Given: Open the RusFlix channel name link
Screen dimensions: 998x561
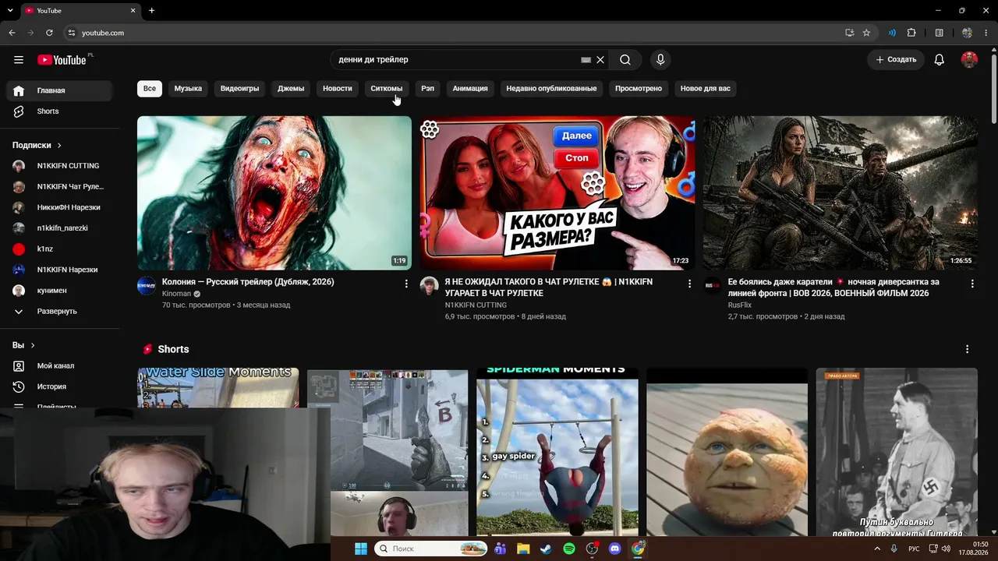Looking at the screenshot, I should click(x=740, y=305).
